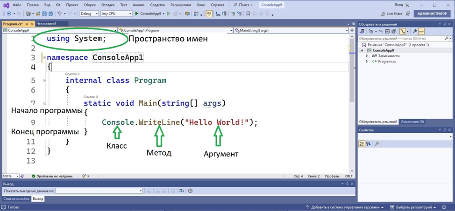Start debugging with green ConsoleApp9 play button
This screenshot has width=455, height=211.
coord(137,14)
